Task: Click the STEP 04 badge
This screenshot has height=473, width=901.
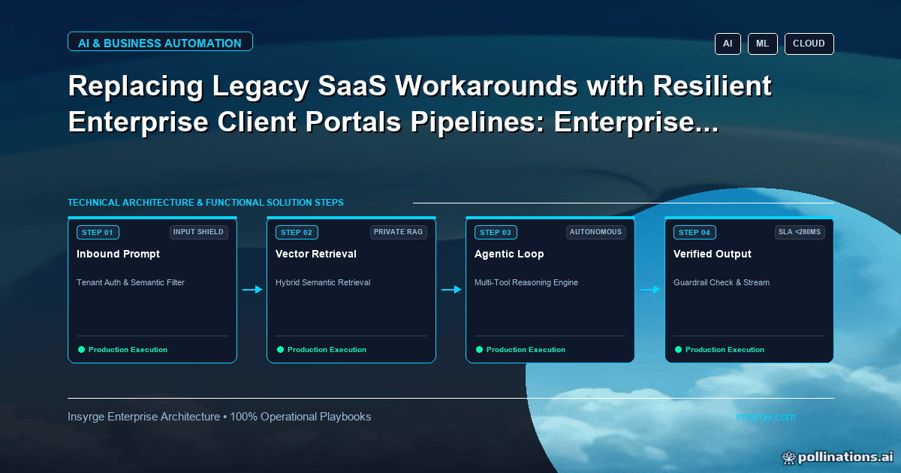Action: [x=695, y=232]
